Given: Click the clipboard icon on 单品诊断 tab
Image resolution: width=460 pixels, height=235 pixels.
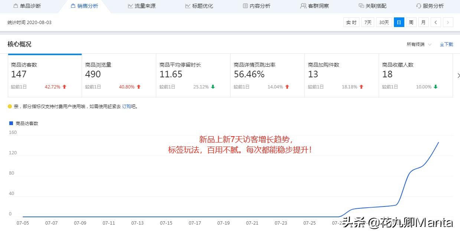Looking at the screenshot, I should pyautogui.click(x=15, y=6).
